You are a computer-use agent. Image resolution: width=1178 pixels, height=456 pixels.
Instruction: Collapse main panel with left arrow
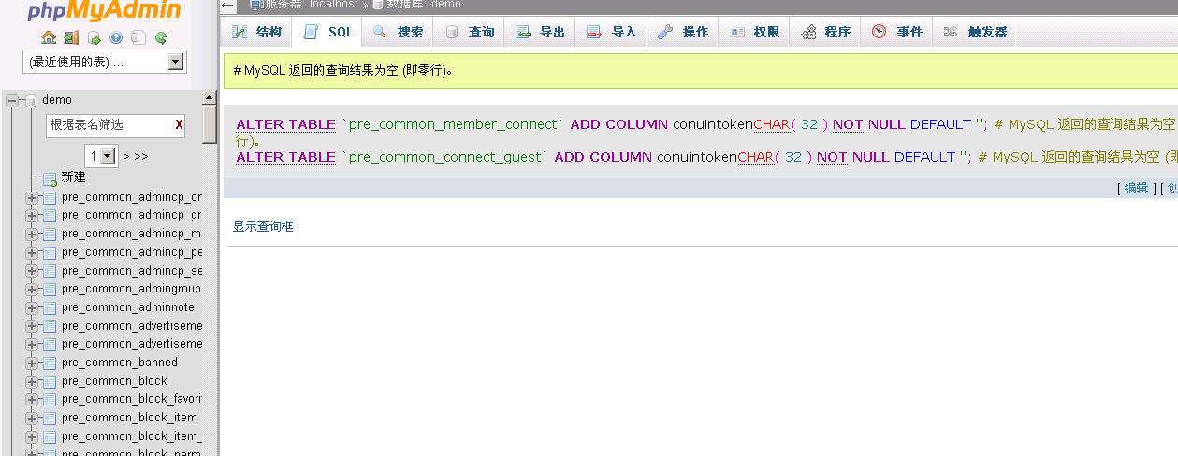(x=228, y=5)
